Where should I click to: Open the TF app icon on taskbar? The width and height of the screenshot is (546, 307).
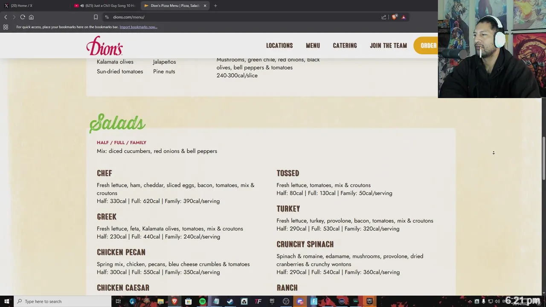pyautogui.click(x=258, y=301)
